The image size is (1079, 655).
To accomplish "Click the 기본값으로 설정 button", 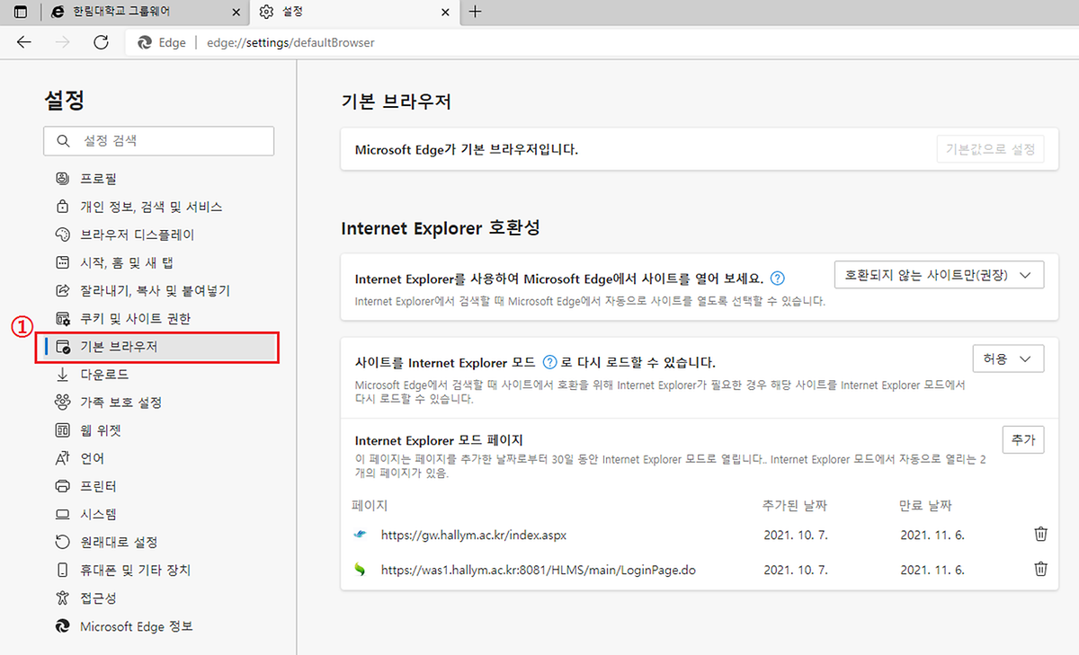I will [x=990, y=149].
